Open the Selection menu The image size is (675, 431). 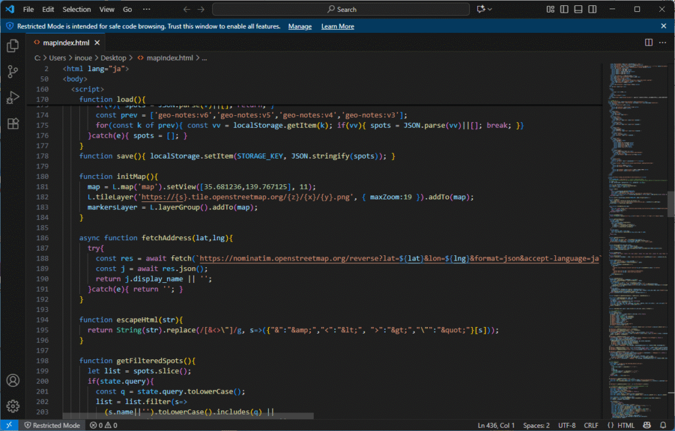(x=76, y=9)
